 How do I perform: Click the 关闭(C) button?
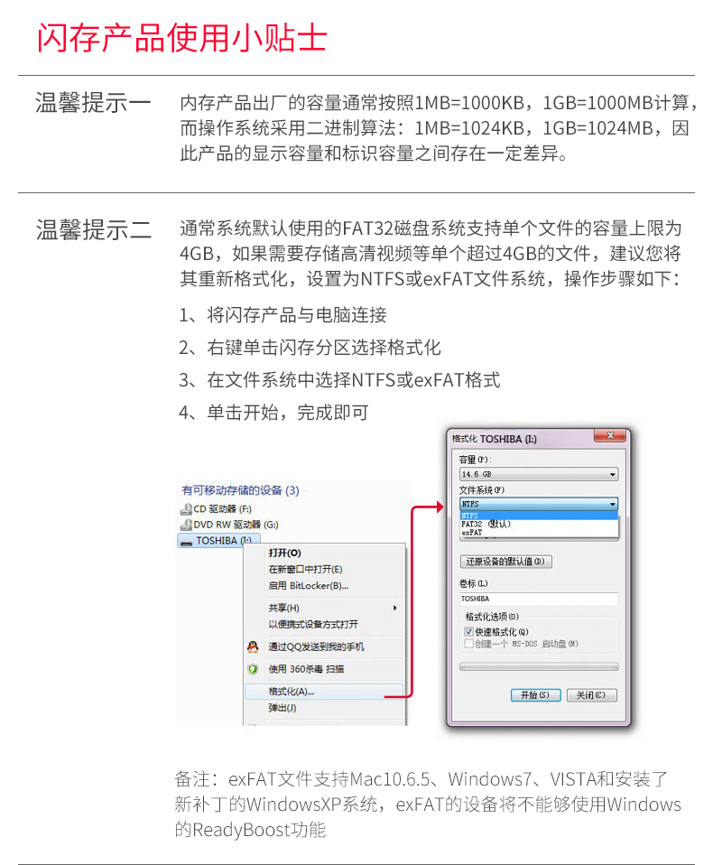591,695
